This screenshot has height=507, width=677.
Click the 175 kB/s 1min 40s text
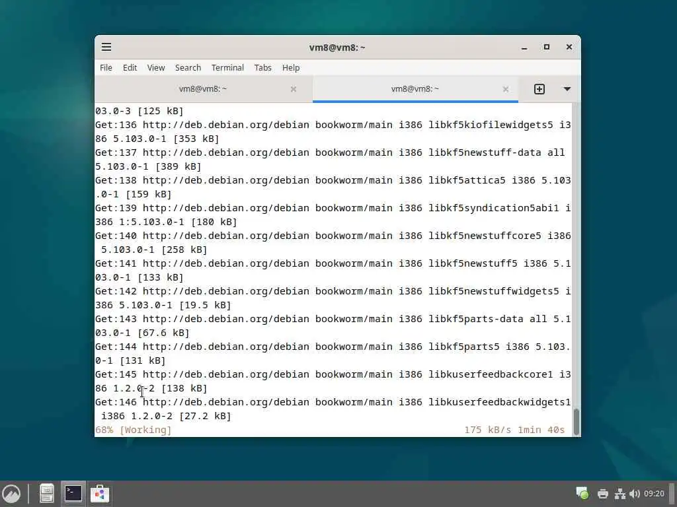(x=514, y=430)
